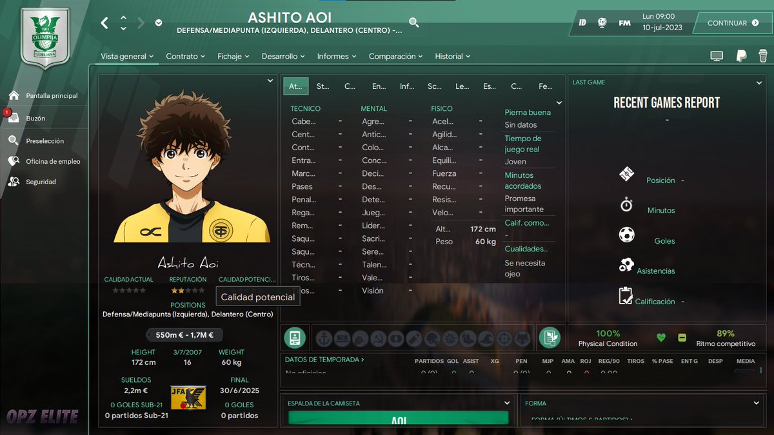Select the At... attributes tab
This screenshot has width=774, height=435.
296,86
